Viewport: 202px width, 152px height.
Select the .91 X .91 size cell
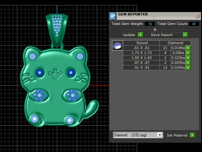point(141,68)
